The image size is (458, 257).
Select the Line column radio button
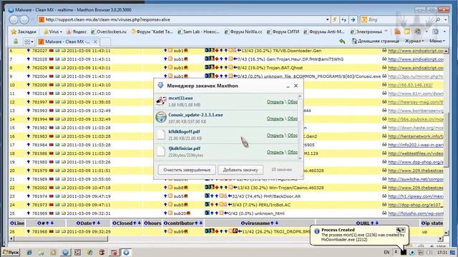tap(12, 223)
